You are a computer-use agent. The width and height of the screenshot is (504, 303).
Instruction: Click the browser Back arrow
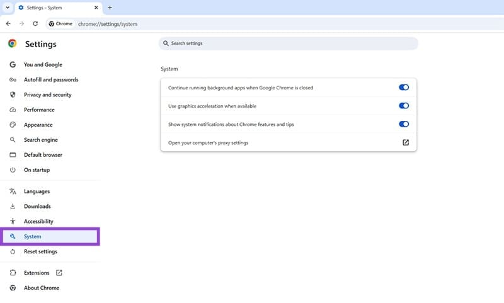(8, 24)
